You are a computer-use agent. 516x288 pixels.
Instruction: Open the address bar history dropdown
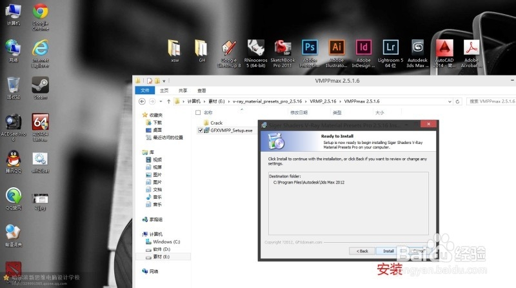click(x=450, y=101)
